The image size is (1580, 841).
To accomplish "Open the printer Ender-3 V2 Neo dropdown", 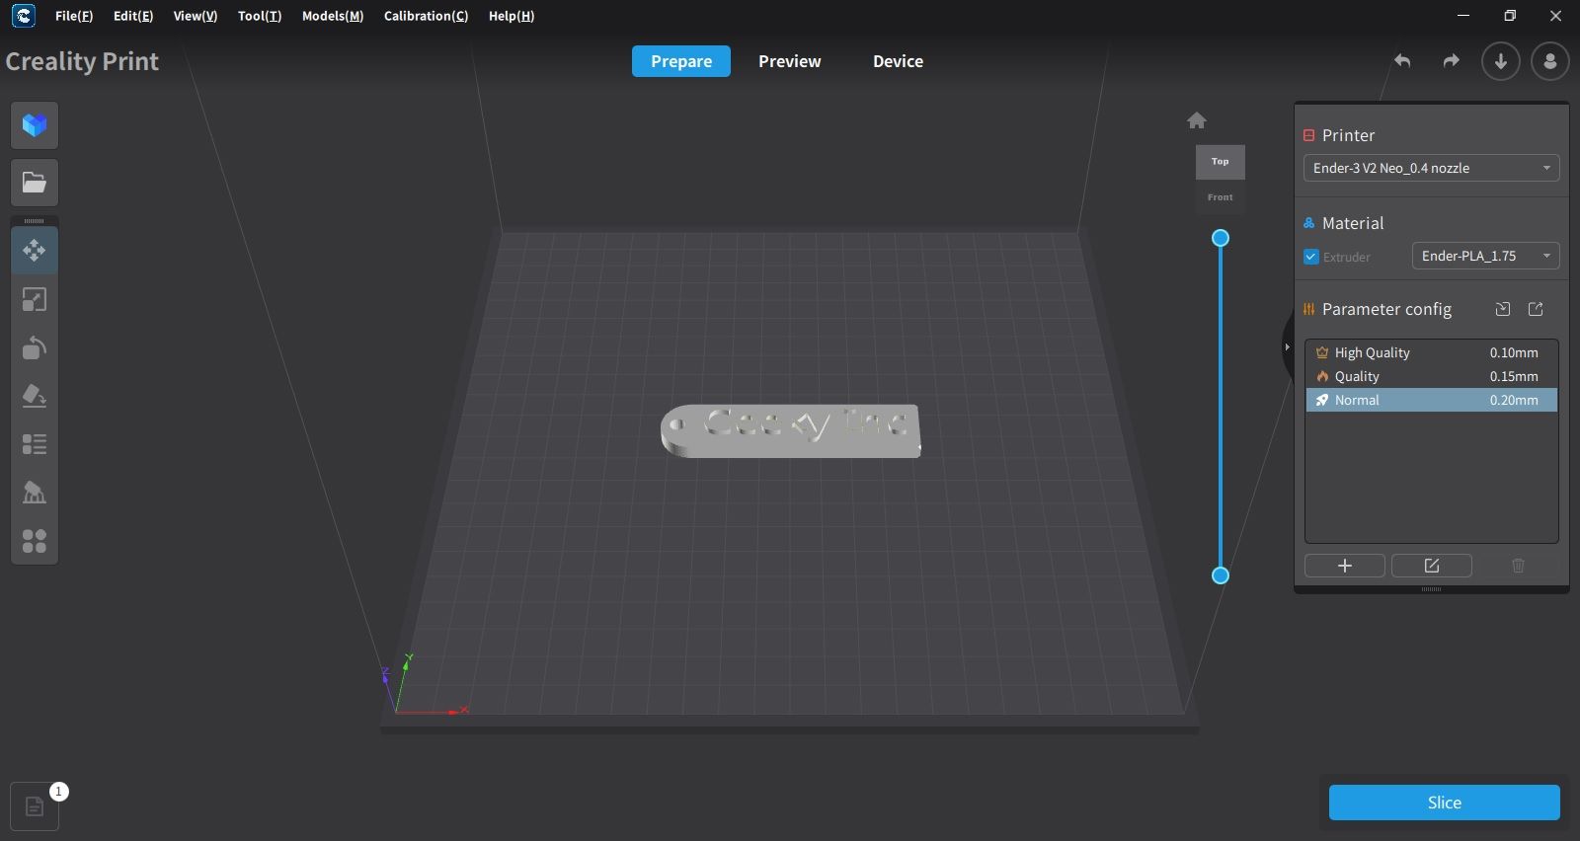I will [1432, 168].
